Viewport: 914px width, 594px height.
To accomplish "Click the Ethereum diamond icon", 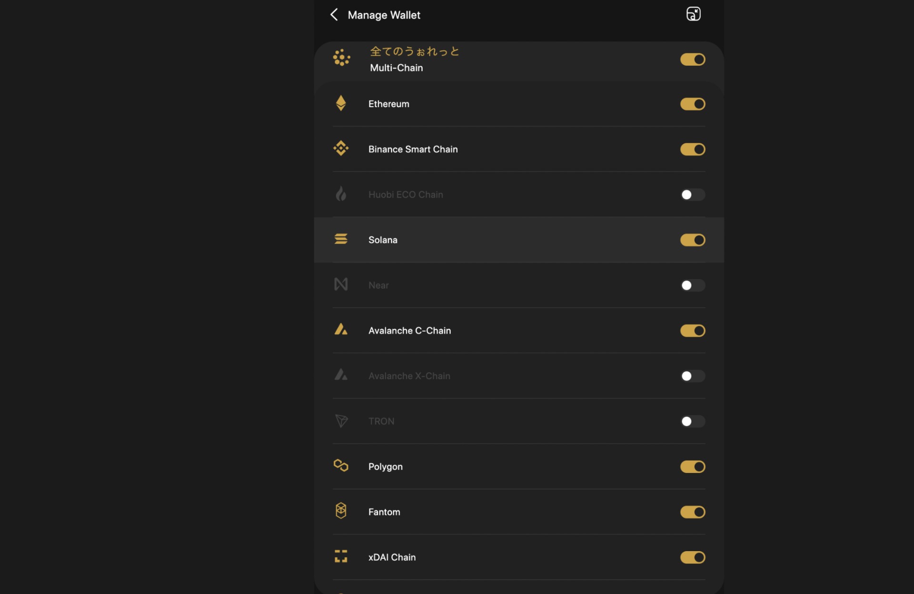I will pos(341,103).
